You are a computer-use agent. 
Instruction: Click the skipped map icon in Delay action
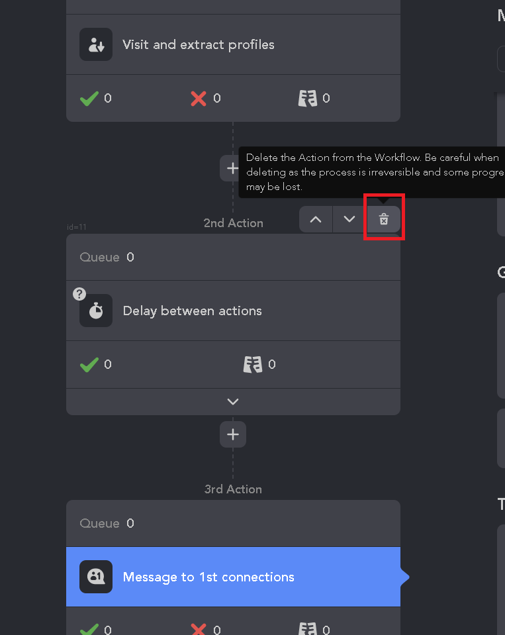(x=253, y=364)
